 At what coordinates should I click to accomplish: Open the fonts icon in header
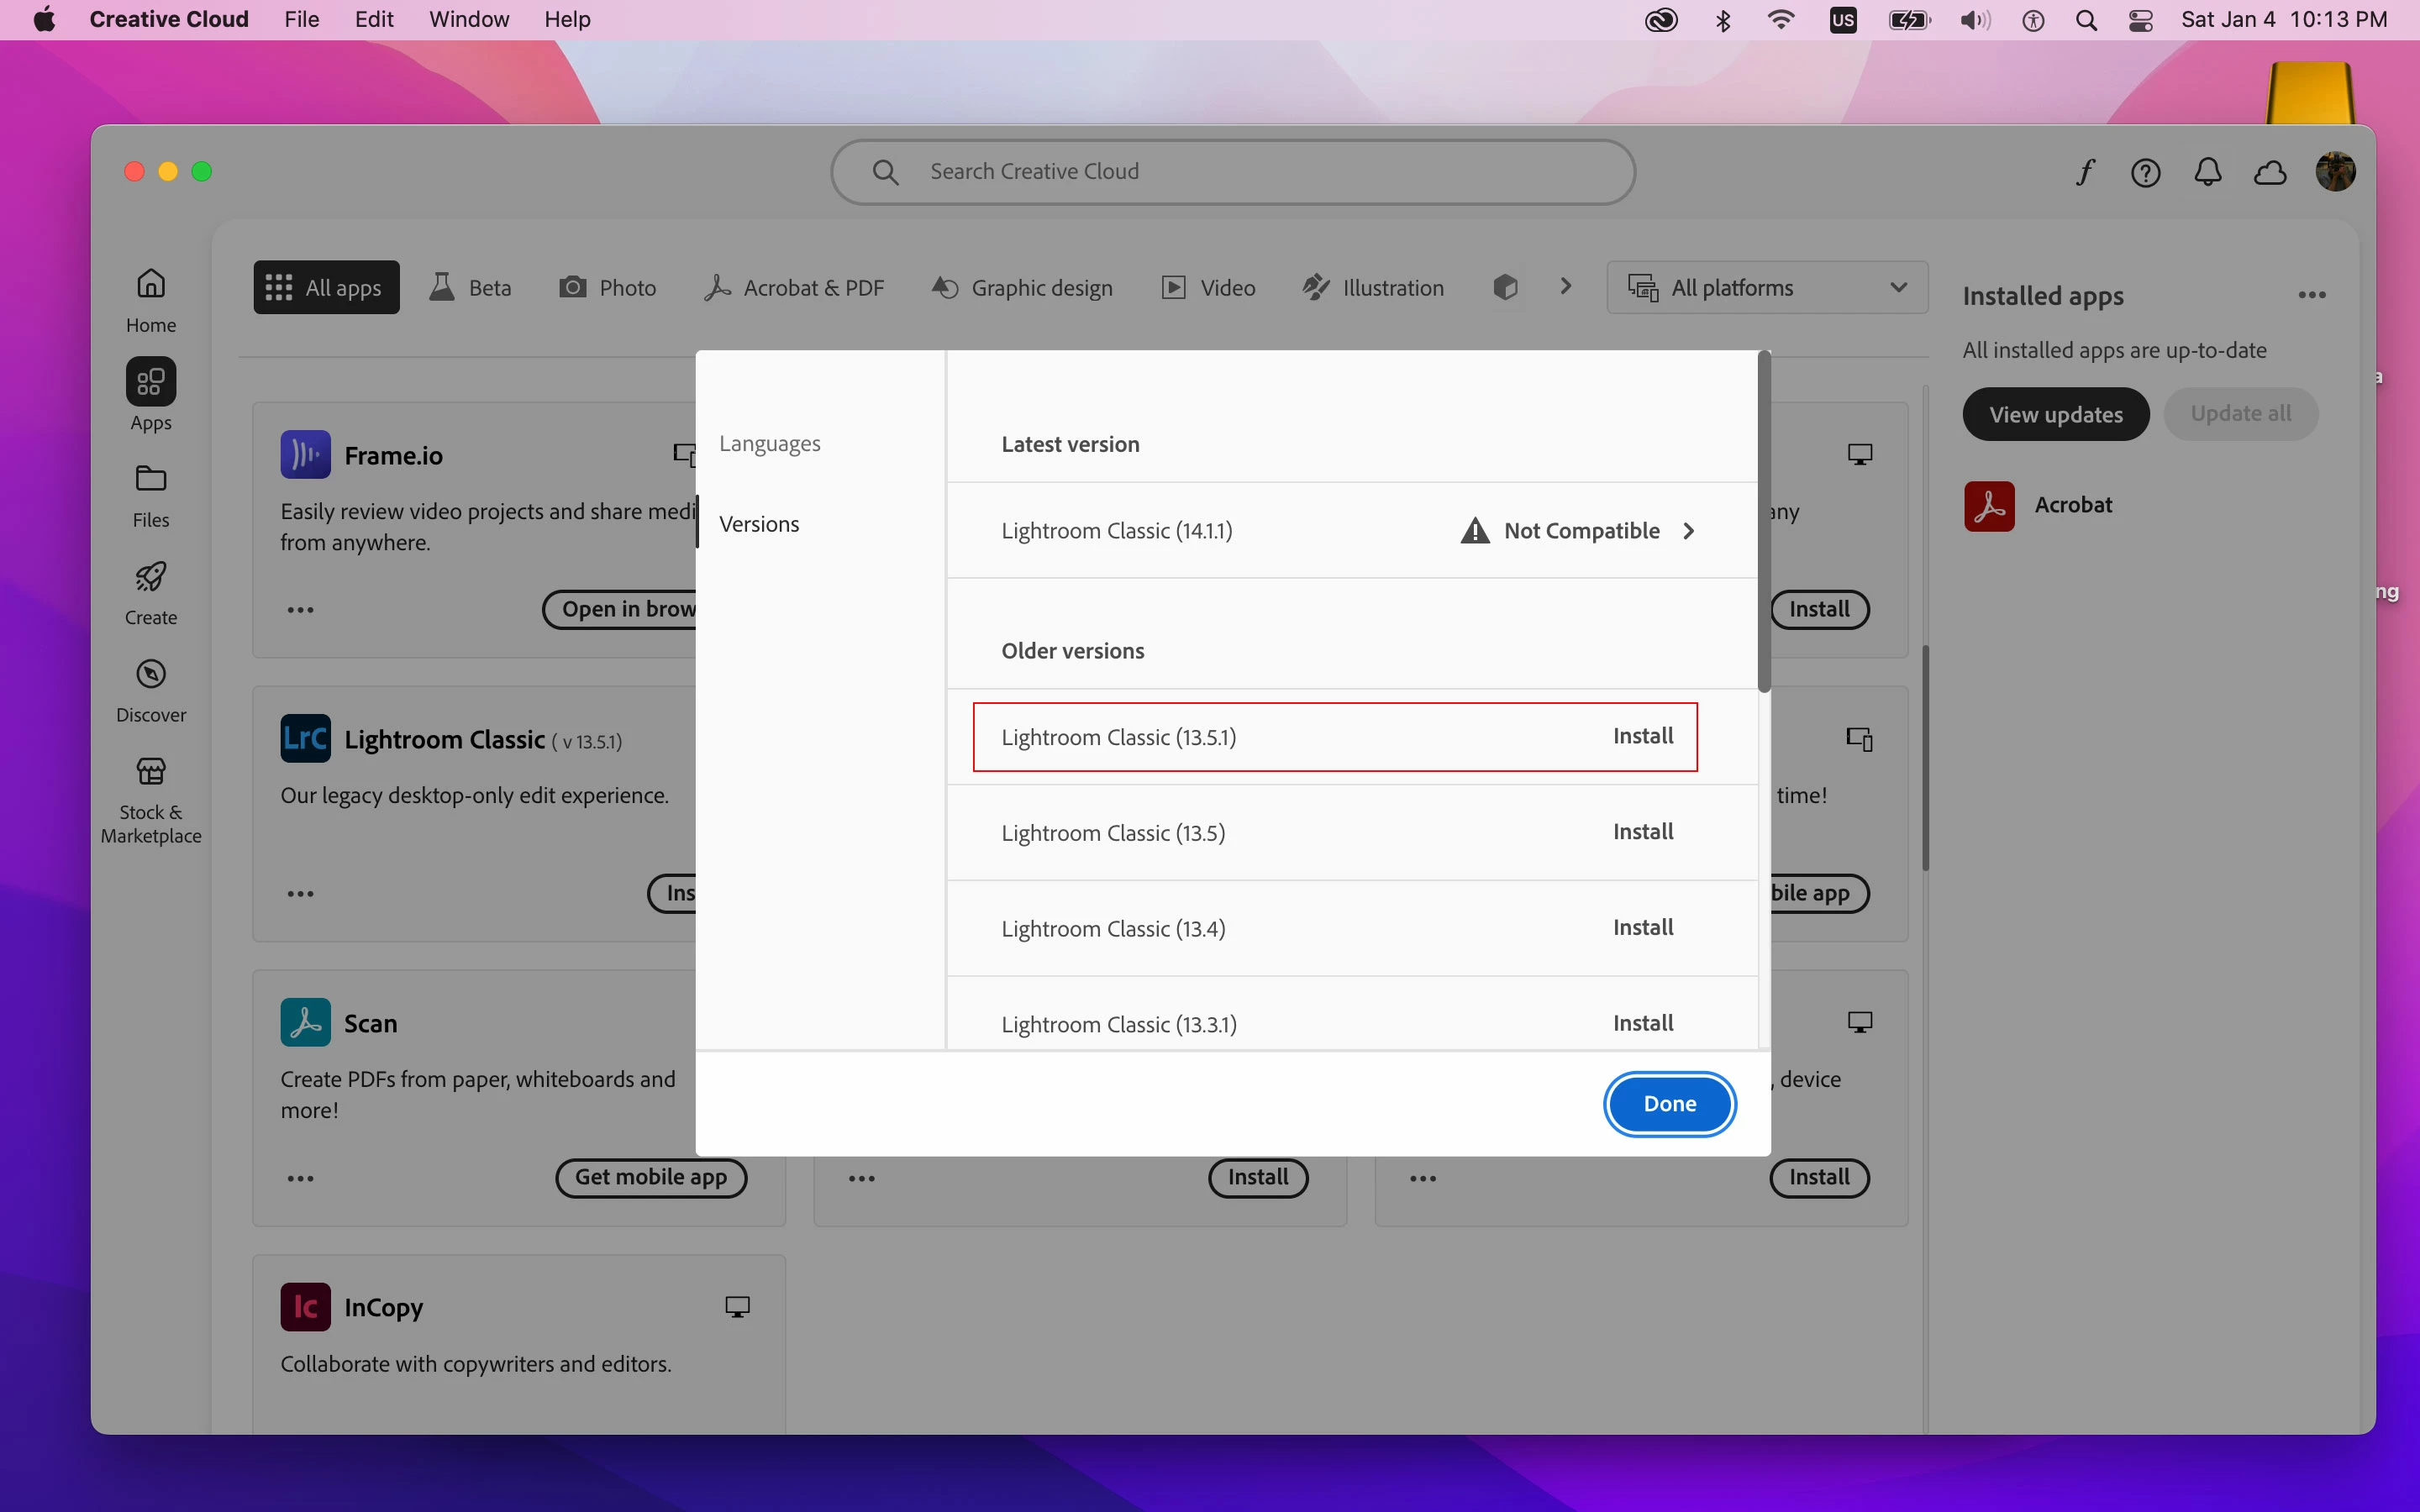pyautogui.click(x=2085, y=172)
